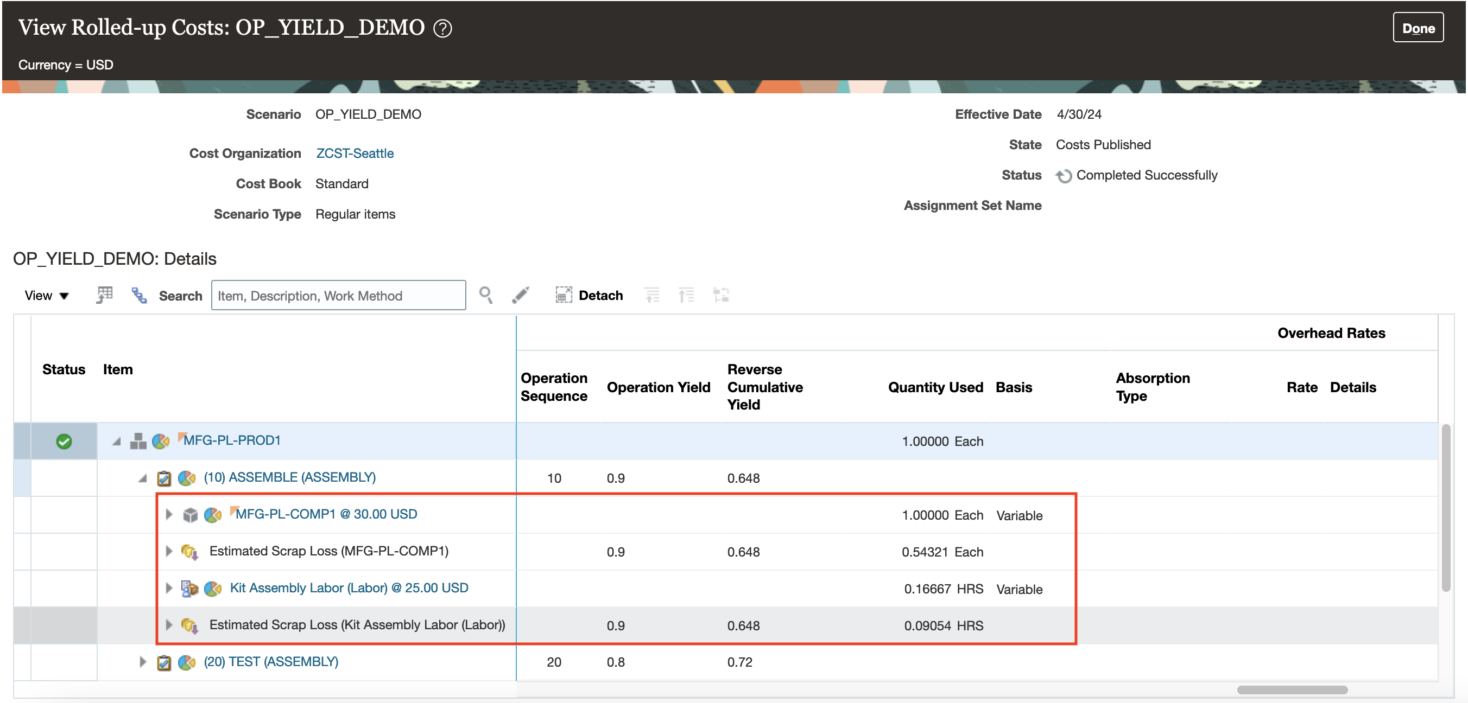Click the pie chart icon on MFG-PL-PROD1 row

point(161,440)
